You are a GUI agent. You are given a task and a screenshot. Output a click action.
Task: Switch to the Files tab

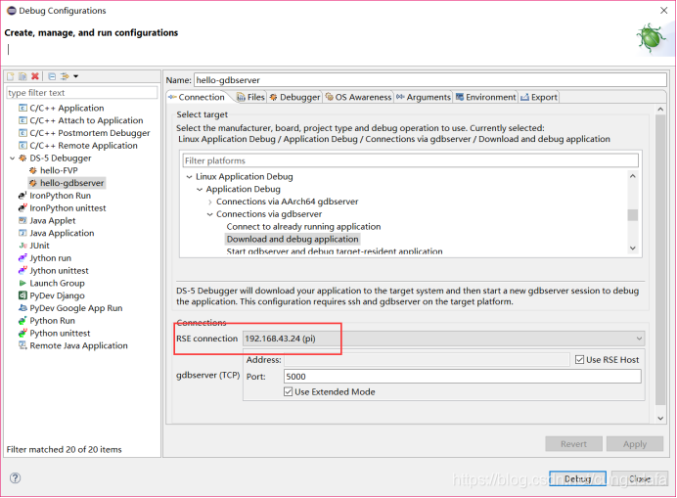(250, 97)
